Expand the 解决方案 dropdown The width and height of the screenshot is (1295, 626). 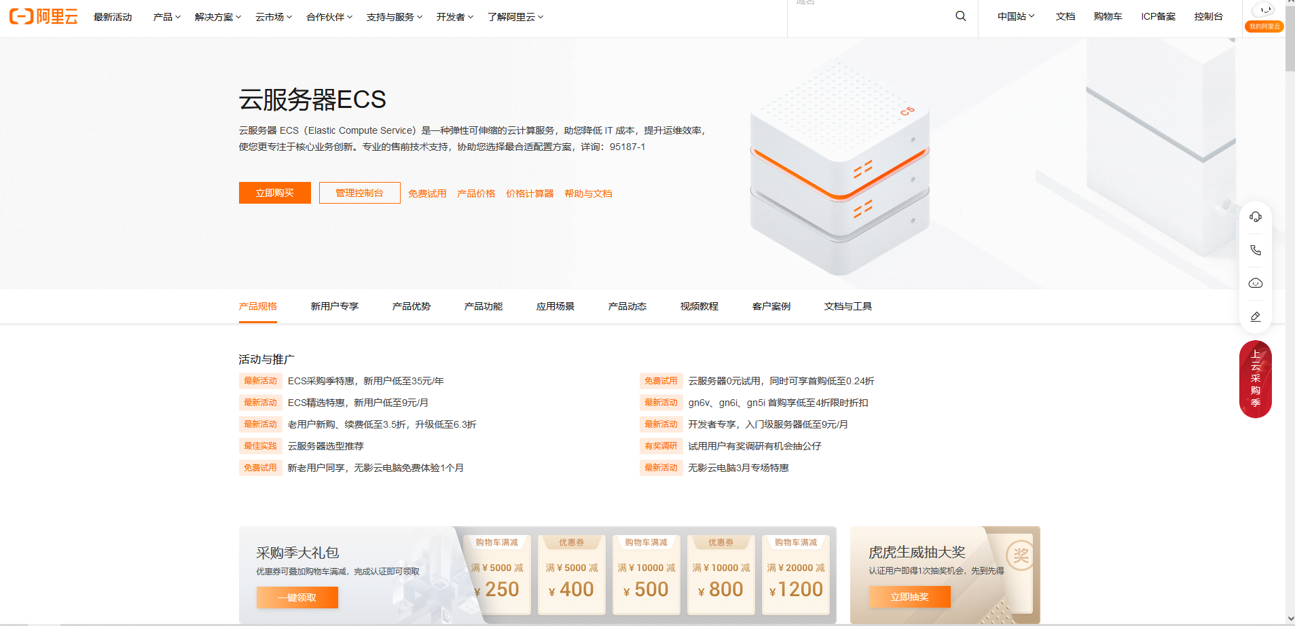click(216, 17)
